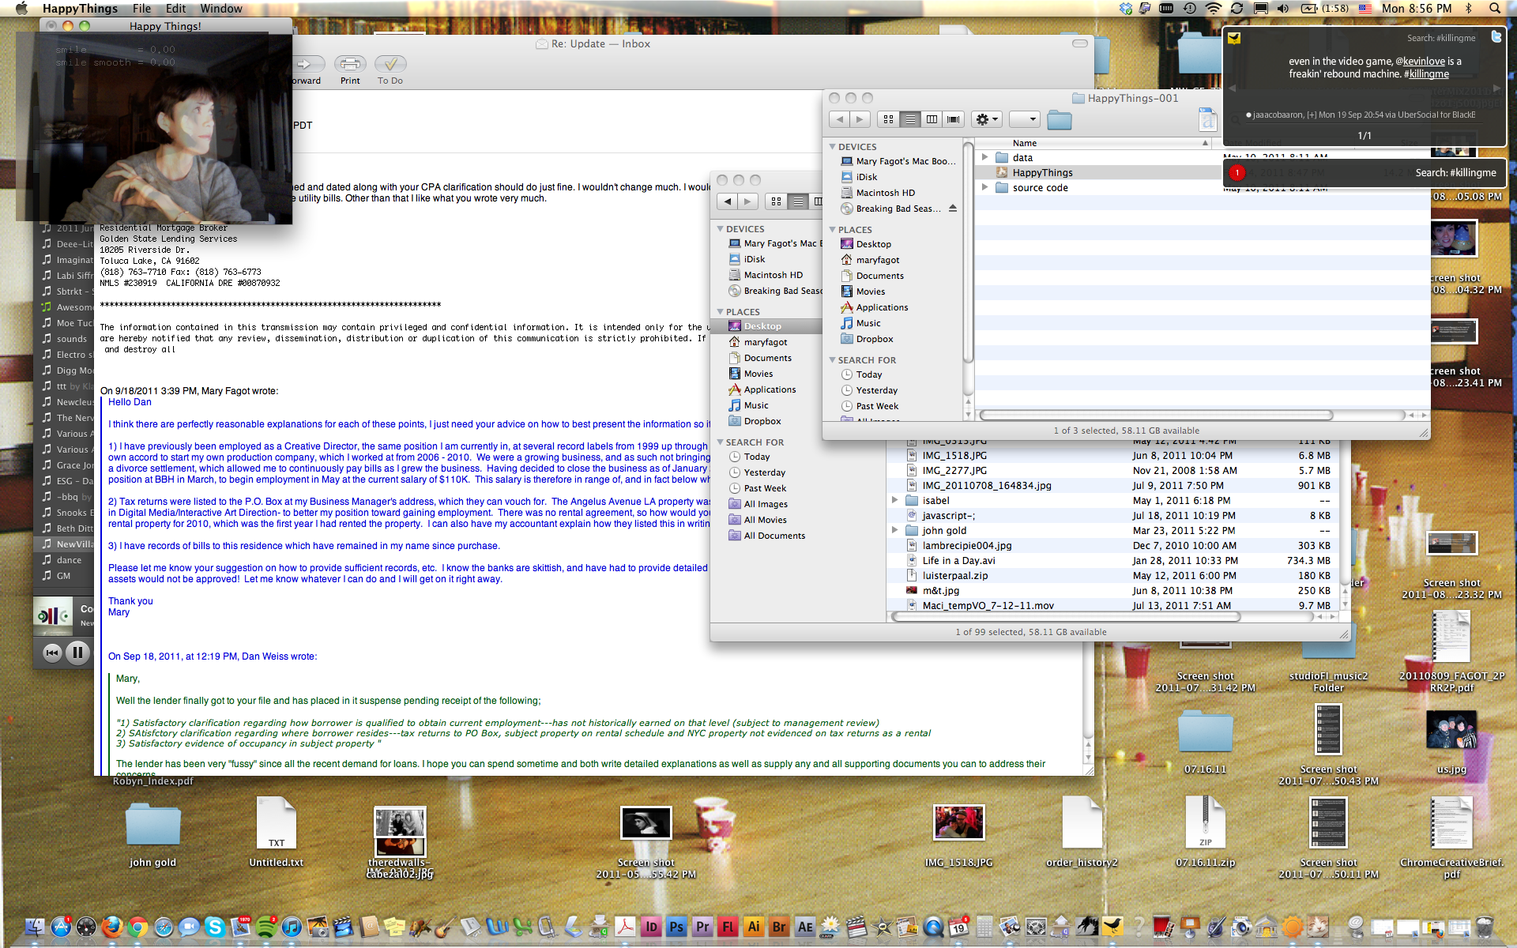
Task: Open Microsoft Word in the dock
Action: click(x=497, y=926)
